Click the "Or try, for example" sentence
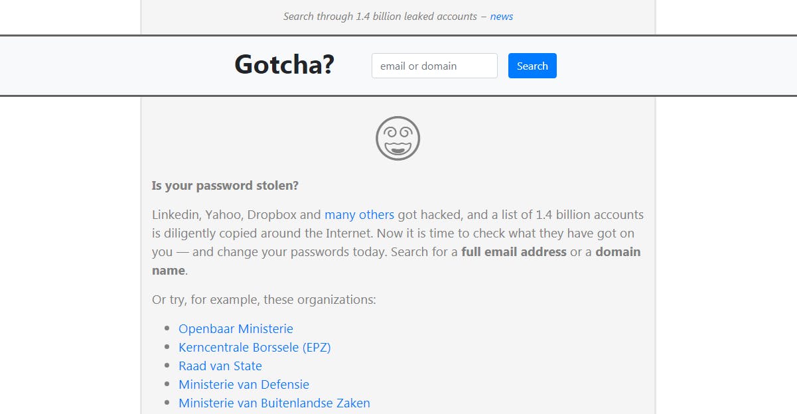This screenshot has height=414, width=797. [x=263, y=299]
